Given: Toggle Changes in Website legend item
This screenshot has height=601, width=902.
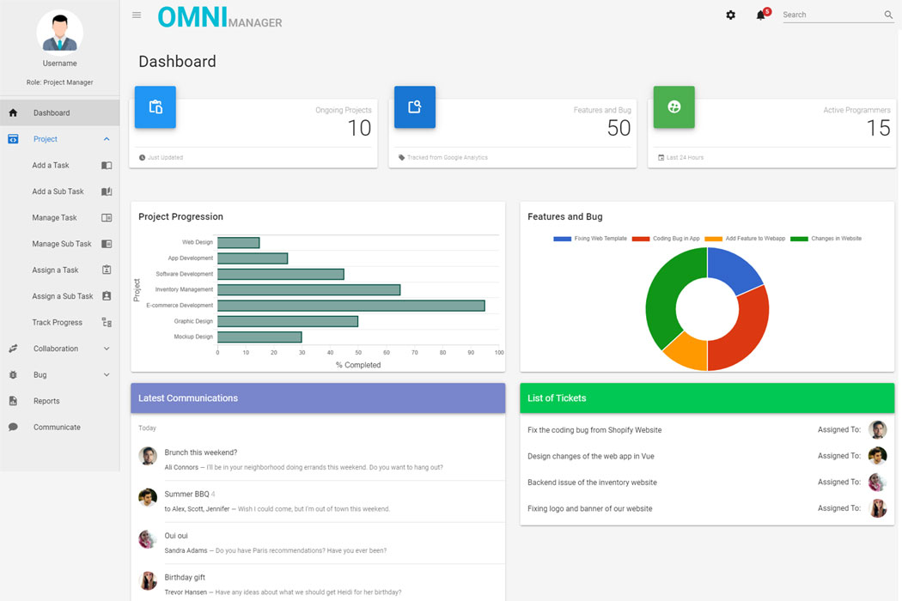Looking at the screenshot, I should click(826, 239).
